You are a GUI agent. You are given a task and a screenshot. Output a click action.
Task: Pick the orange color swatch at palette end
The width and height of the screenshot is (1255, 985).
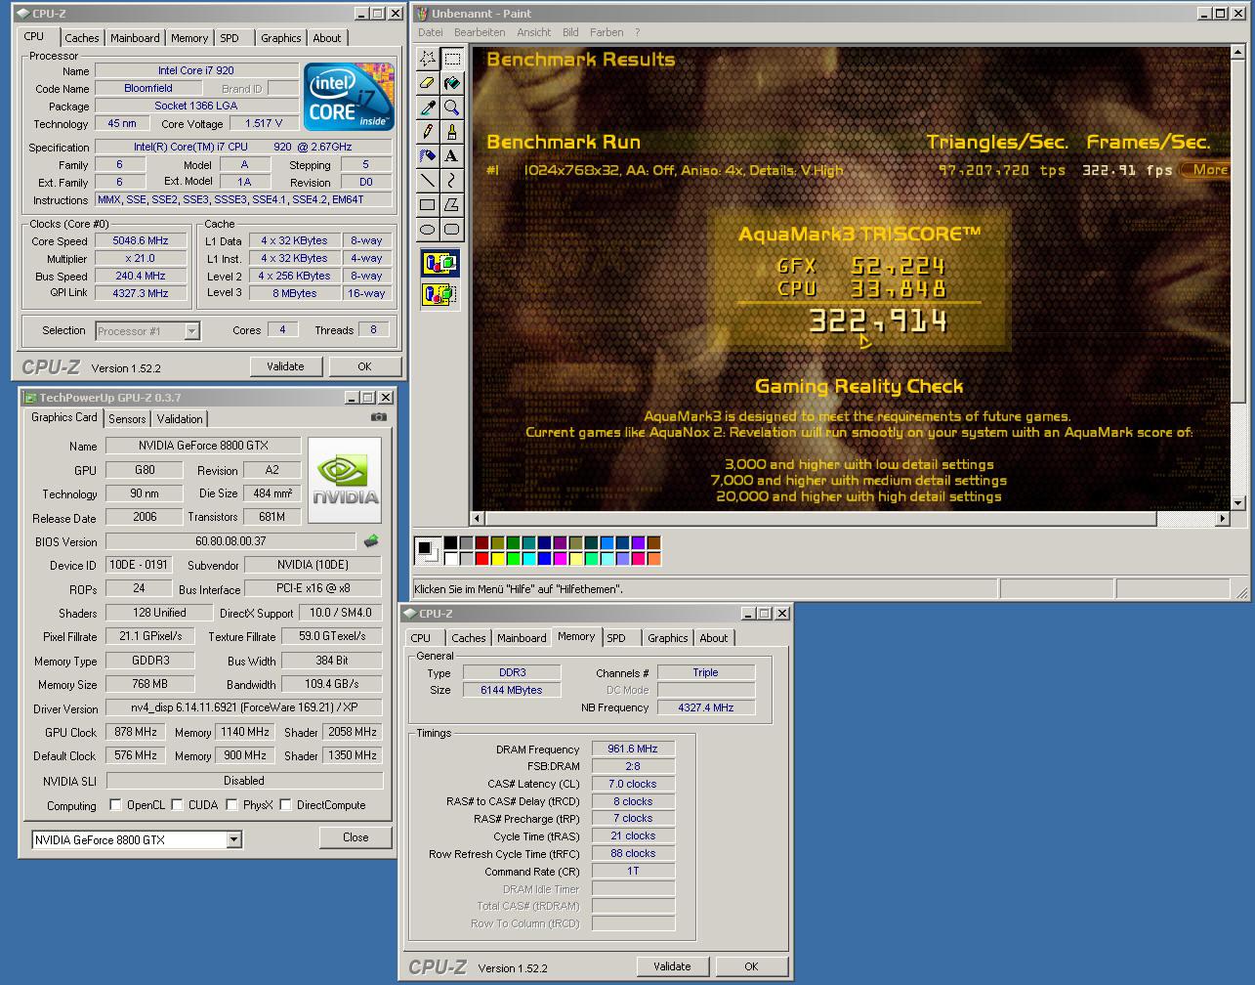(654, 559)
